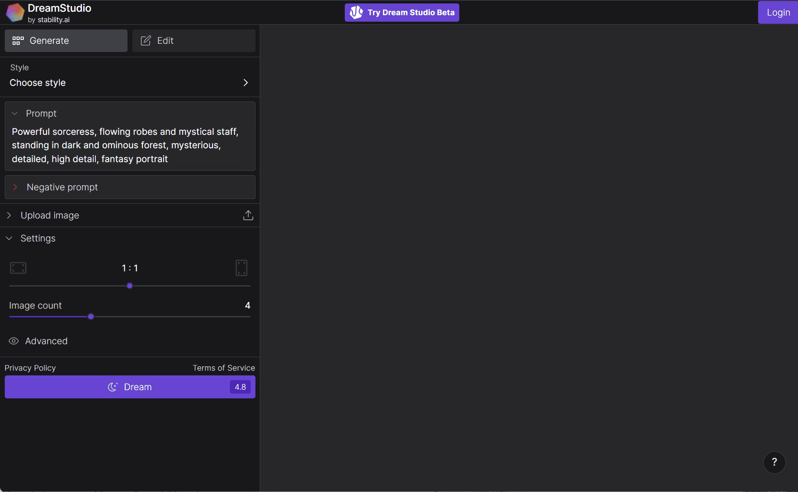Click the upload arrow icon
798x492 pixels.
[248, 215]
